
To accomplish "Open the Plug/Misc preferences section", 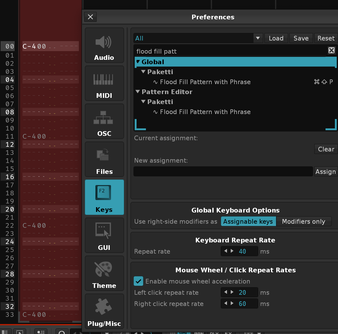I will pyautogui.click(x=104, y=312).
